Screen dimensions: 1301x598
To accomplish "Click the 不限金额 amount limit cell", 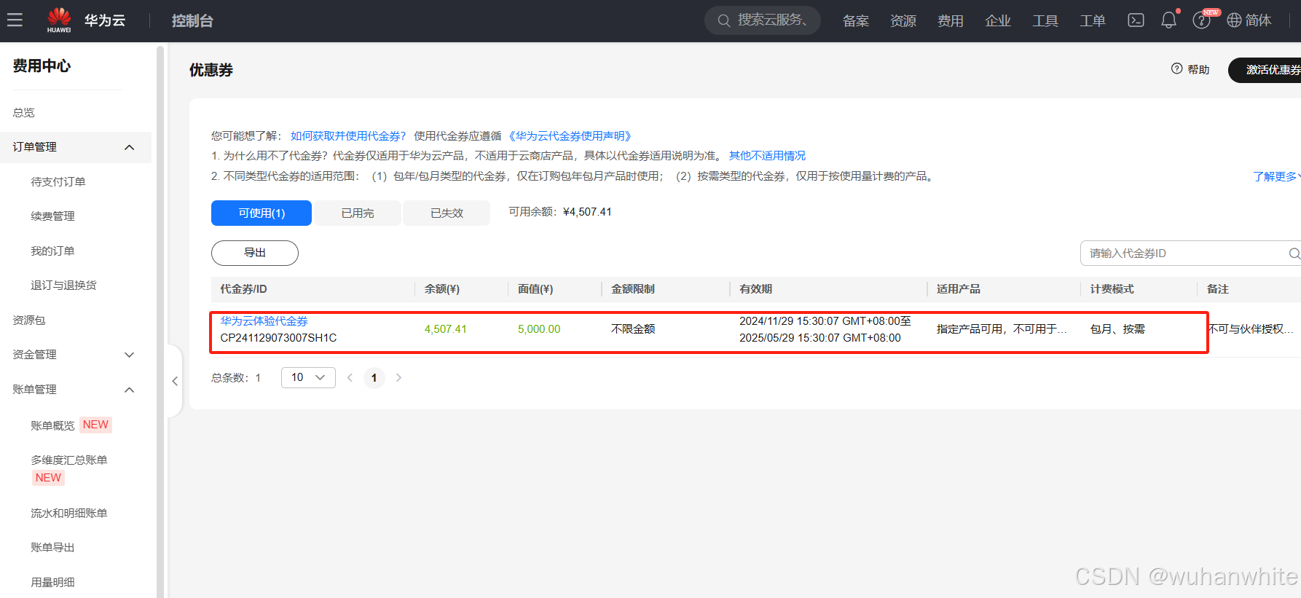I will tap(633, 329).
